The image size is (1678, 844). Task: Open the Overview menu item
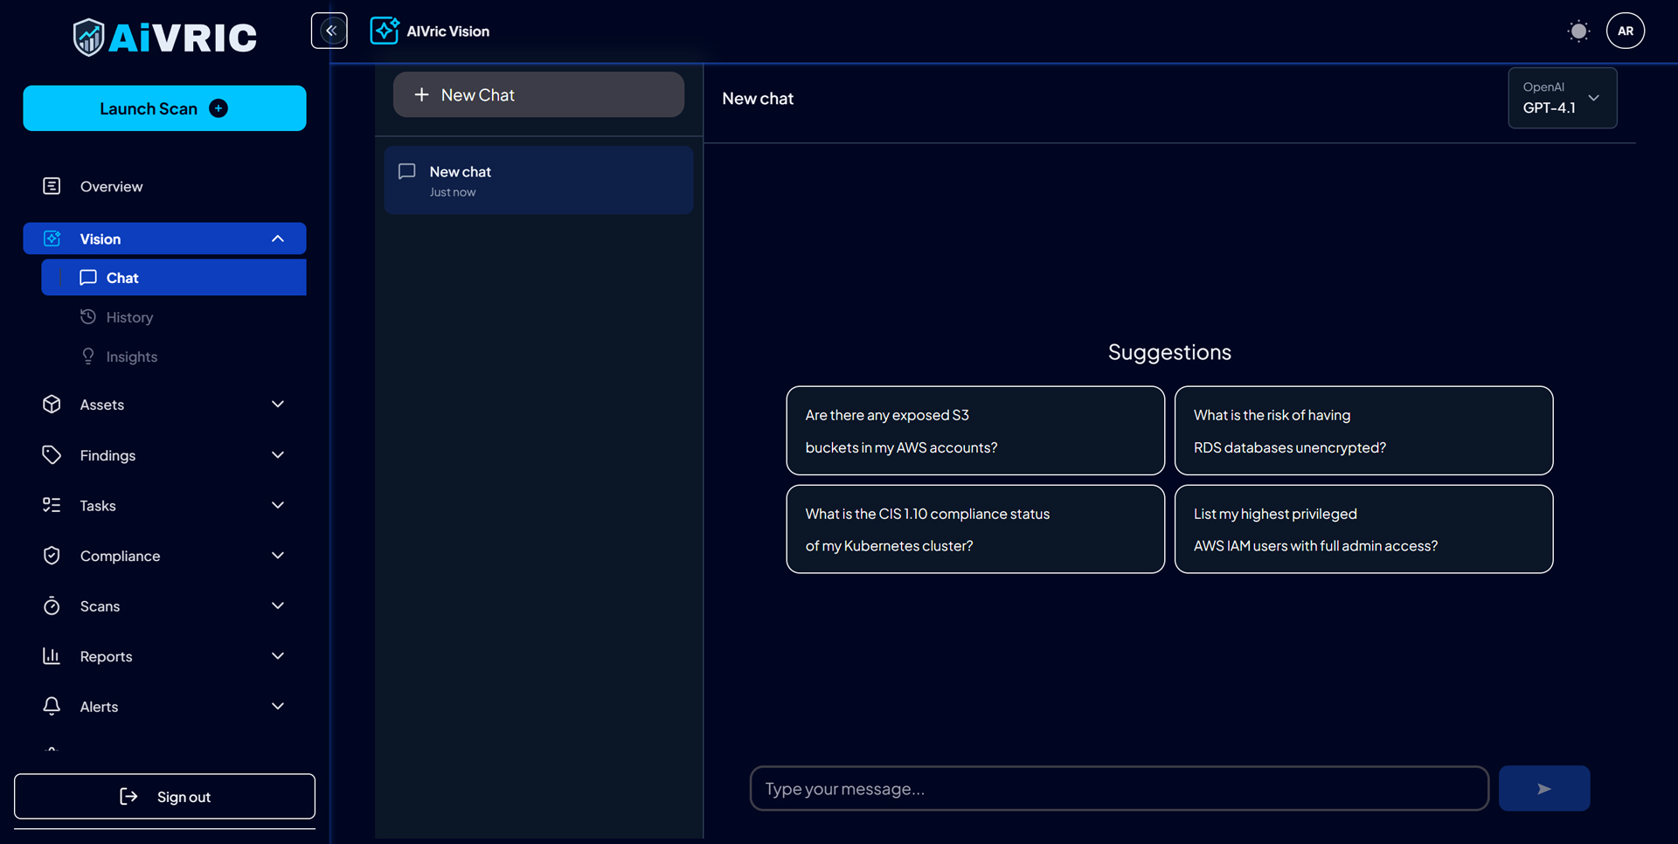click(x=164, y=186)
